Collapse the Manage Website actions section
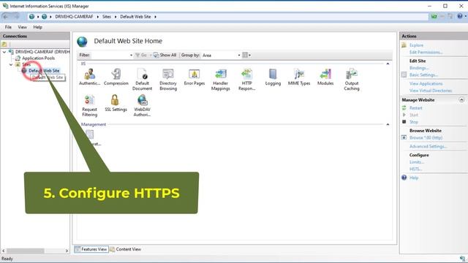This screenshot has height=263, width=468. pos(461,100)
